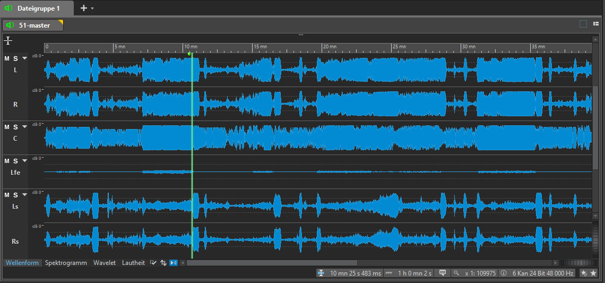Mute the L/R channel cluster
Viewport: 605px width, 283px height.
[x=7, y=58]
